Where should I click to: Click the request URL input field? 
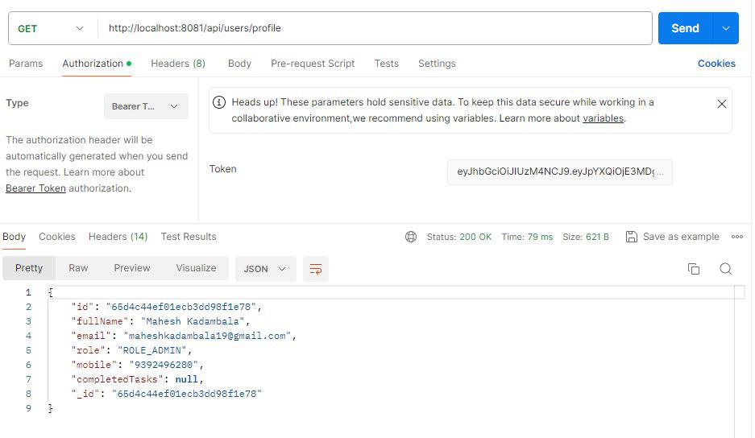(x=375, y=28)
